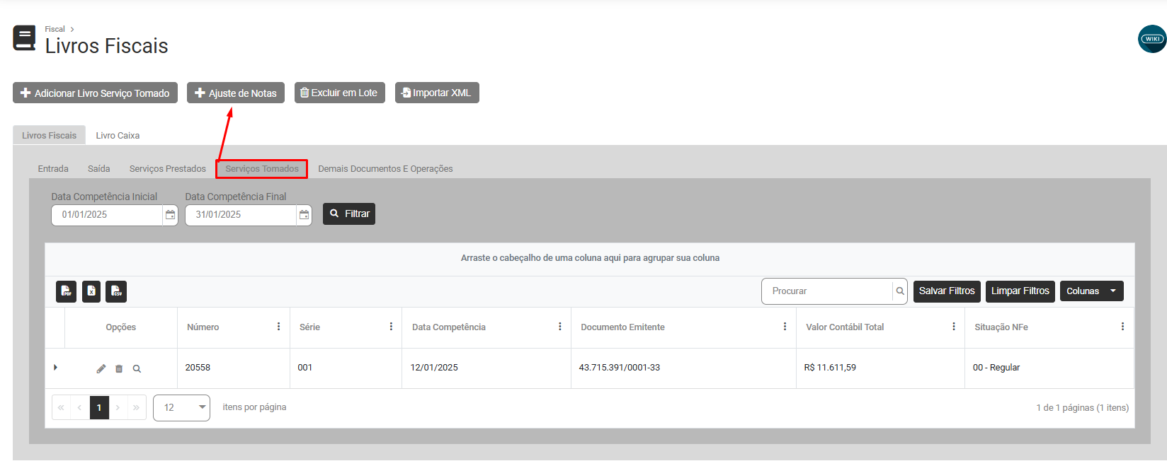Click Adicionar Livro Serviço Tomado
Screen dimensions: 1167x461
click(95, 93)
